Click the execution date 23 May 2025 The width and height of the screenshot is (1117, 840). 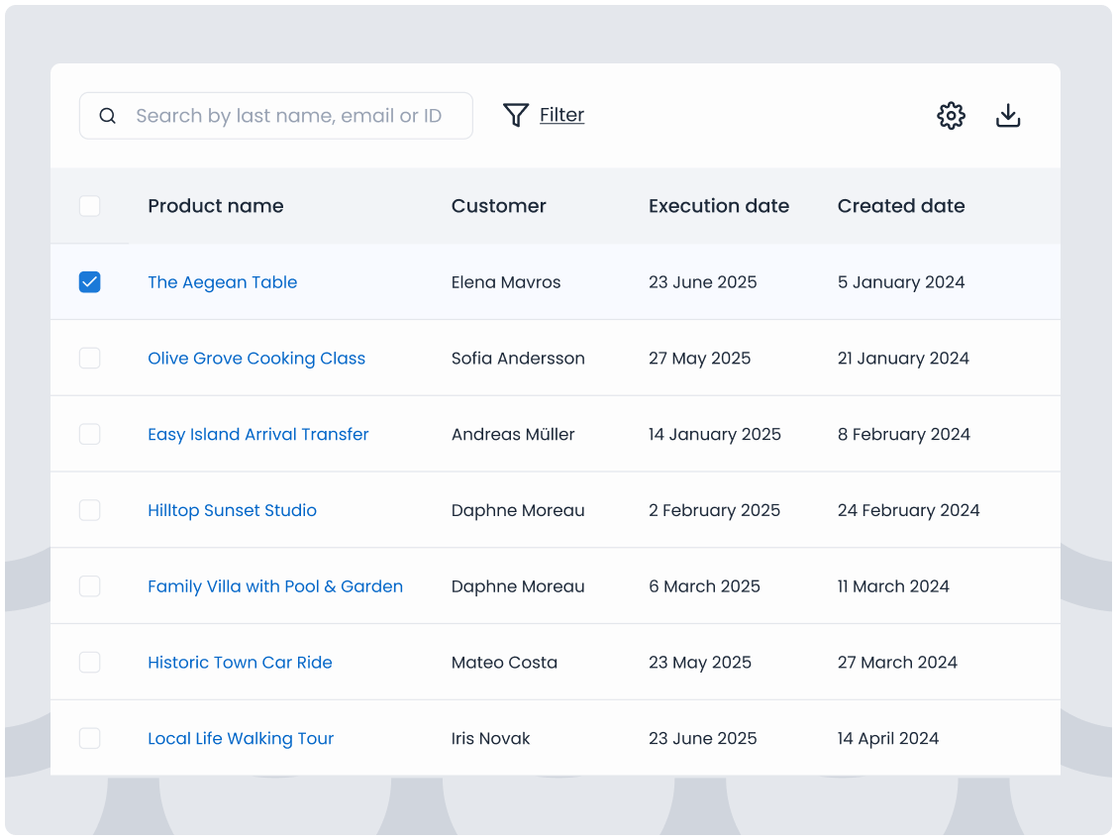click(x=699, y=663)
